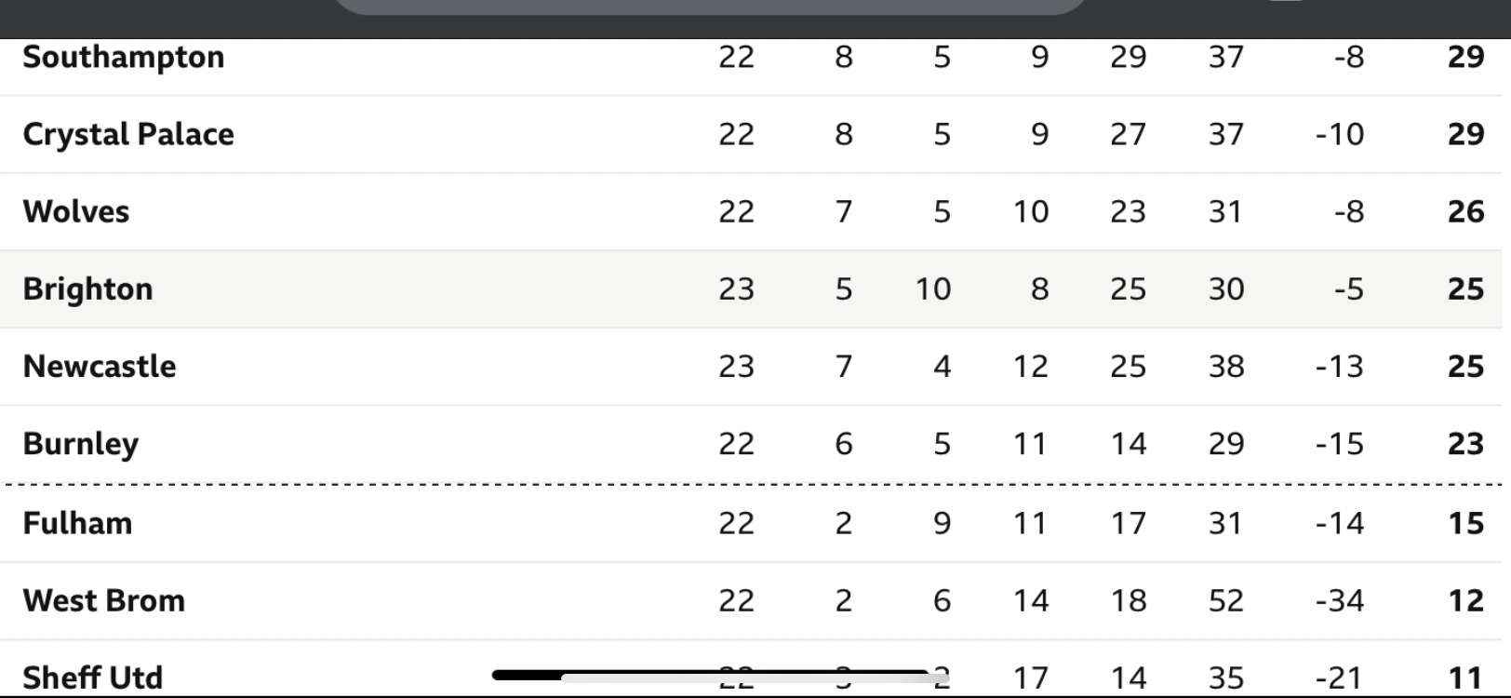Image resolution: width=1511 pixels, height=698 pixels.
Task: Click Fulham's points total of 15
Action: pyautogui.click(x=1465, y=523)
